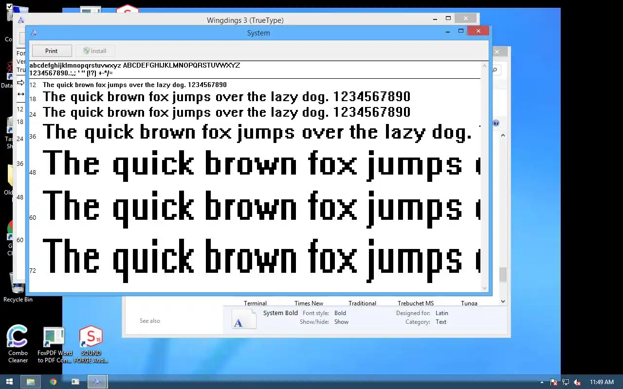Open FoxPDF Word to PDF Converter shortcut
623x389 pixels.
55,345
